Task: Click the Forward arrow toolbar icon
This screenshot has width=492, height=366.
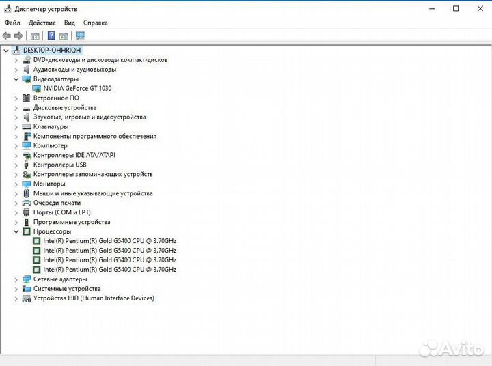Action: coord(18,36)
